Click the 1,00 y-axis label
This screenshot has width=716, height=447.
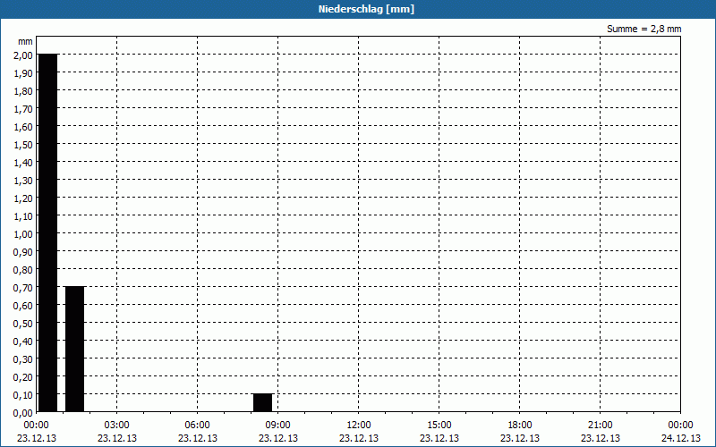pyautogui.click(x=23, y=234)
